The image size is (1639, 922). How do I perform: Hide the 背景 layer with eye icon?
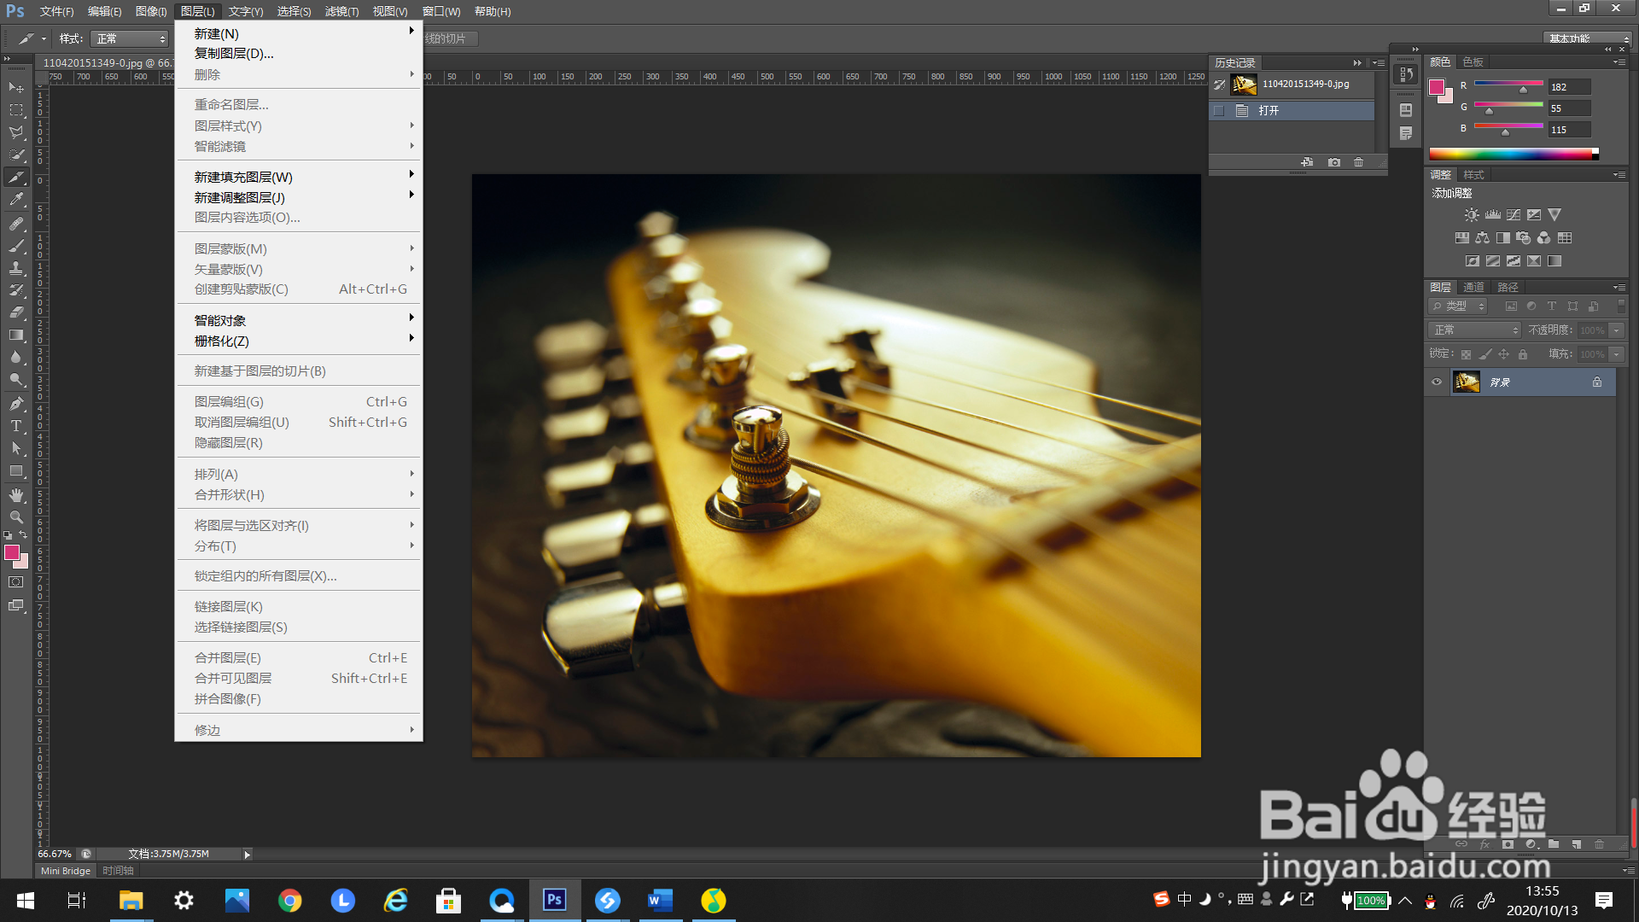(x=1437, y=382)
